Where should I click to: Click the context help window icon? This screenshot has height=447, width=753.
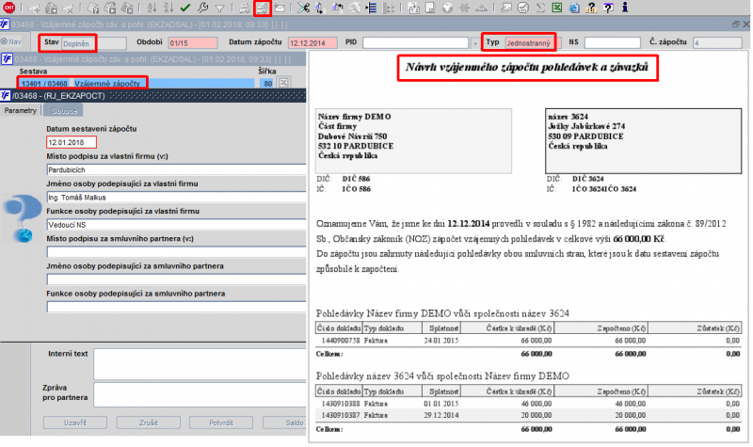coord(608,8)
